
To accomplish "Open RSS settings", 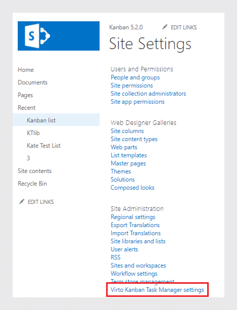I will [116, 257].
